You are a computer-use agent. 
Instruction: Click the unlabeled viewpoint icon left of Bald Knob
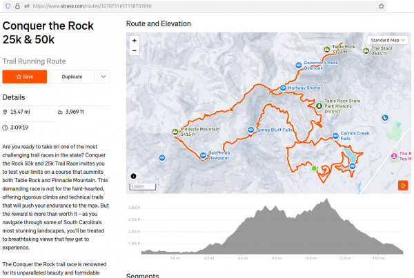pos(162,157)
